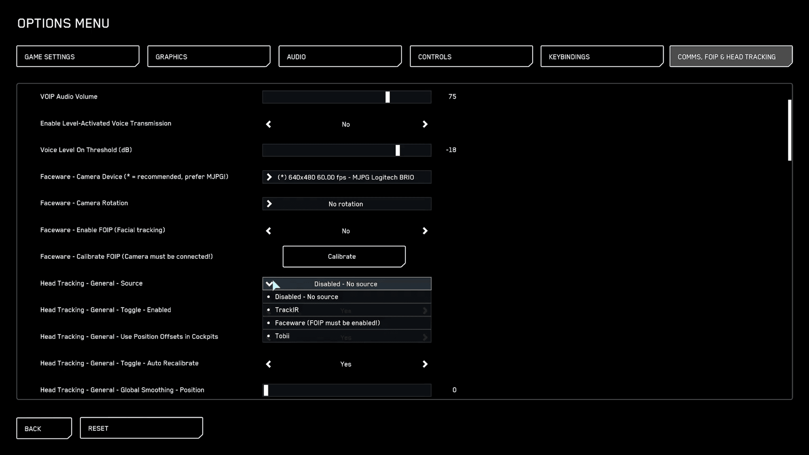Choose TrackIR as head tracking source
The image size is (809, 455).
[x=347, y=310]
